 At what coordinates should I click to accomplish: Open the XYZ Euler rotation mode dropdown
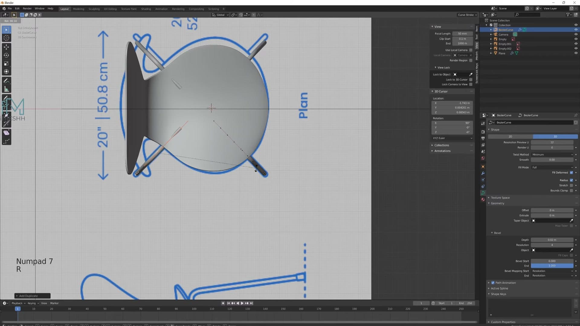452,138
